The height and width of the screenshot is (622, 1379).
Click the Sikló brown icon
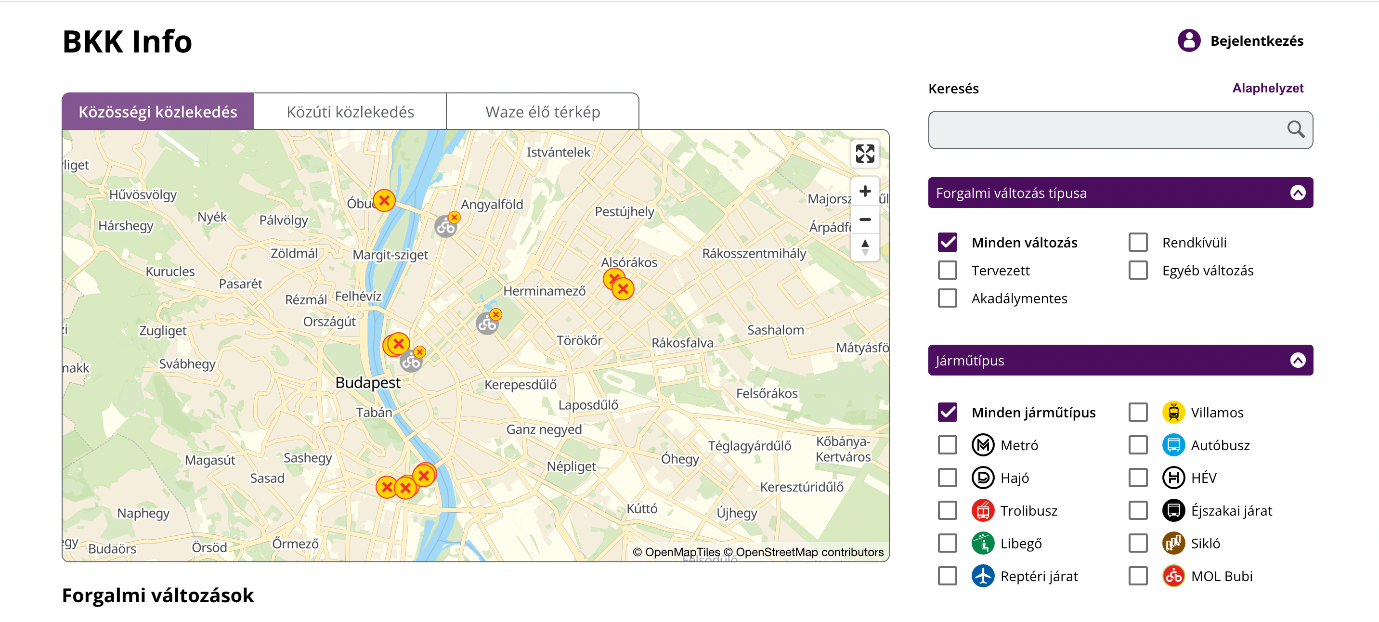tap(1173, 544)
